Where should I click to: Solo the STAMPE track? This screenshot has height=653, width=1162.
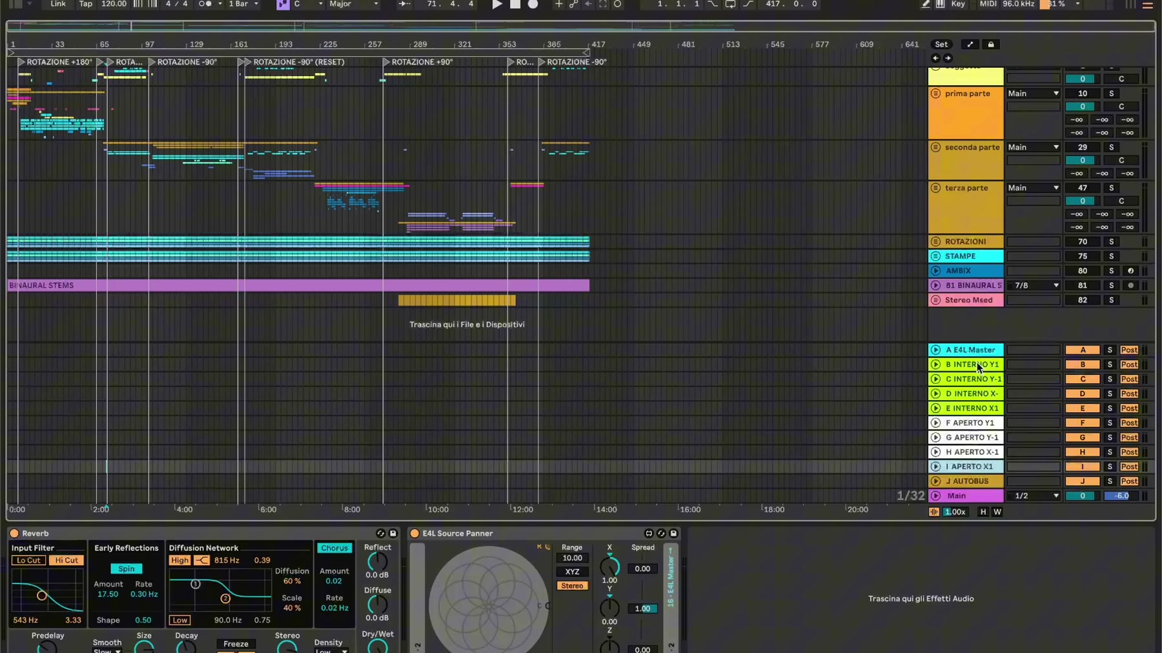point(1112,256)
